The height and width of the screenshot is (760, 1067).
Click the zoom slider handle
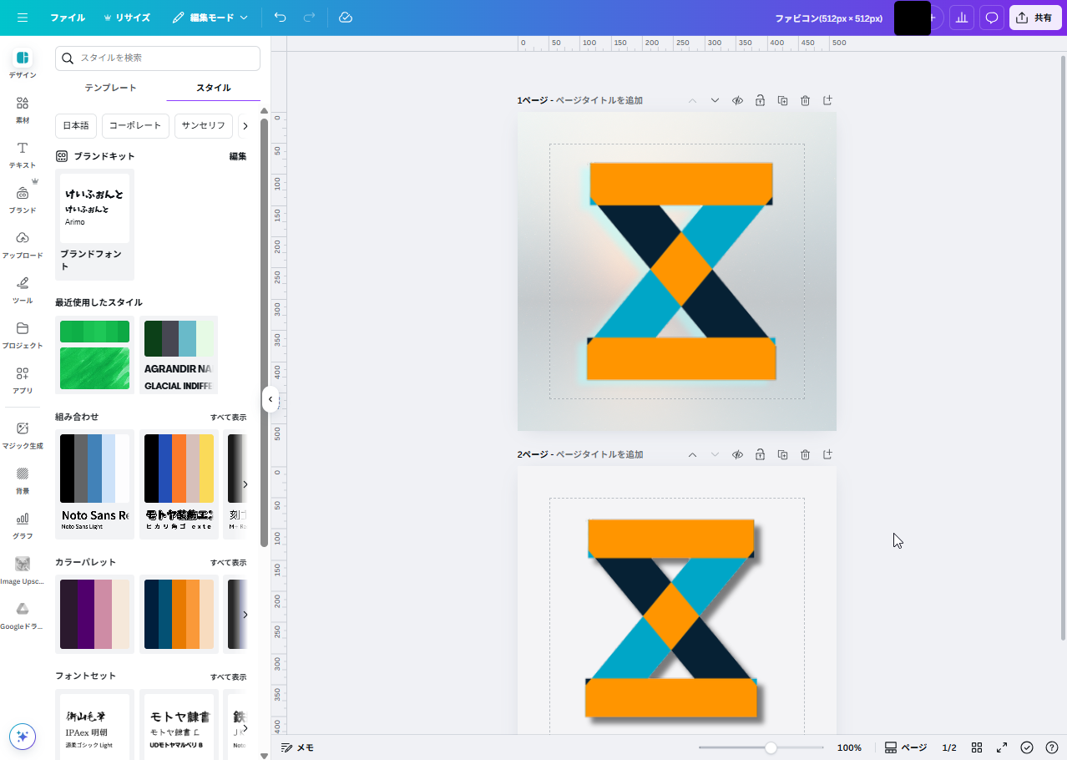(x=771, y=747)
